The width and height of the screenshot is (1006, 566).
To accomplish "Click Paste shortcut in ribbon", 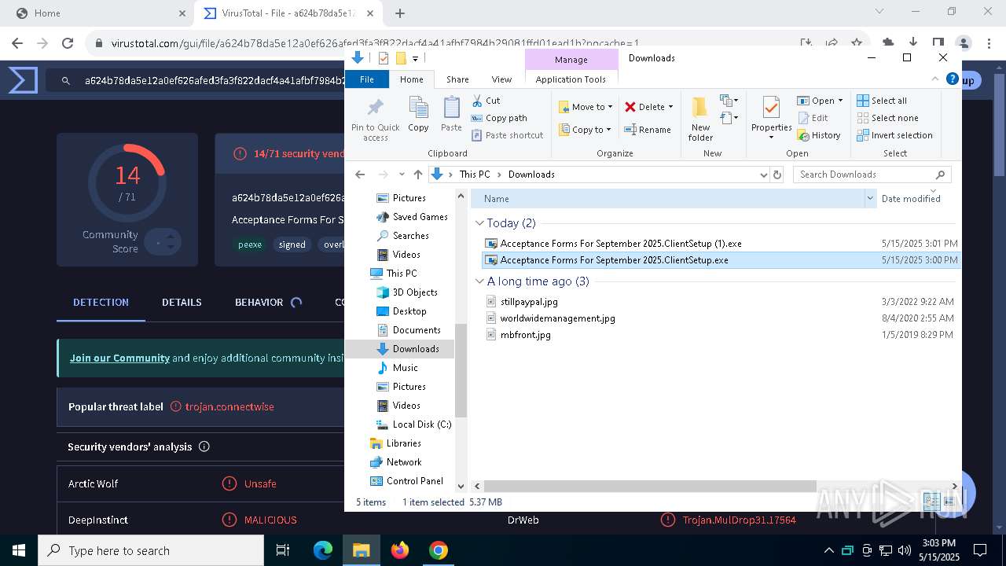I will pyautogui.click(x=507, y=135).
